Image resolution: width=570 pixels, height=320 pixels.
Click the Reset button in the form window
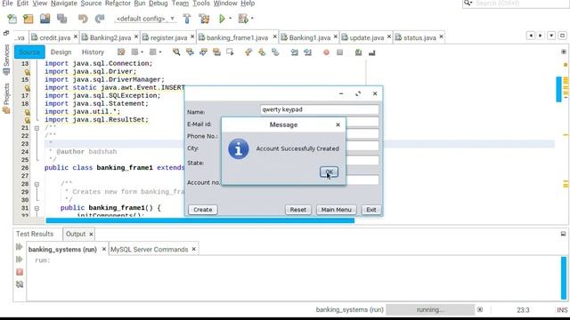(297, 210)
